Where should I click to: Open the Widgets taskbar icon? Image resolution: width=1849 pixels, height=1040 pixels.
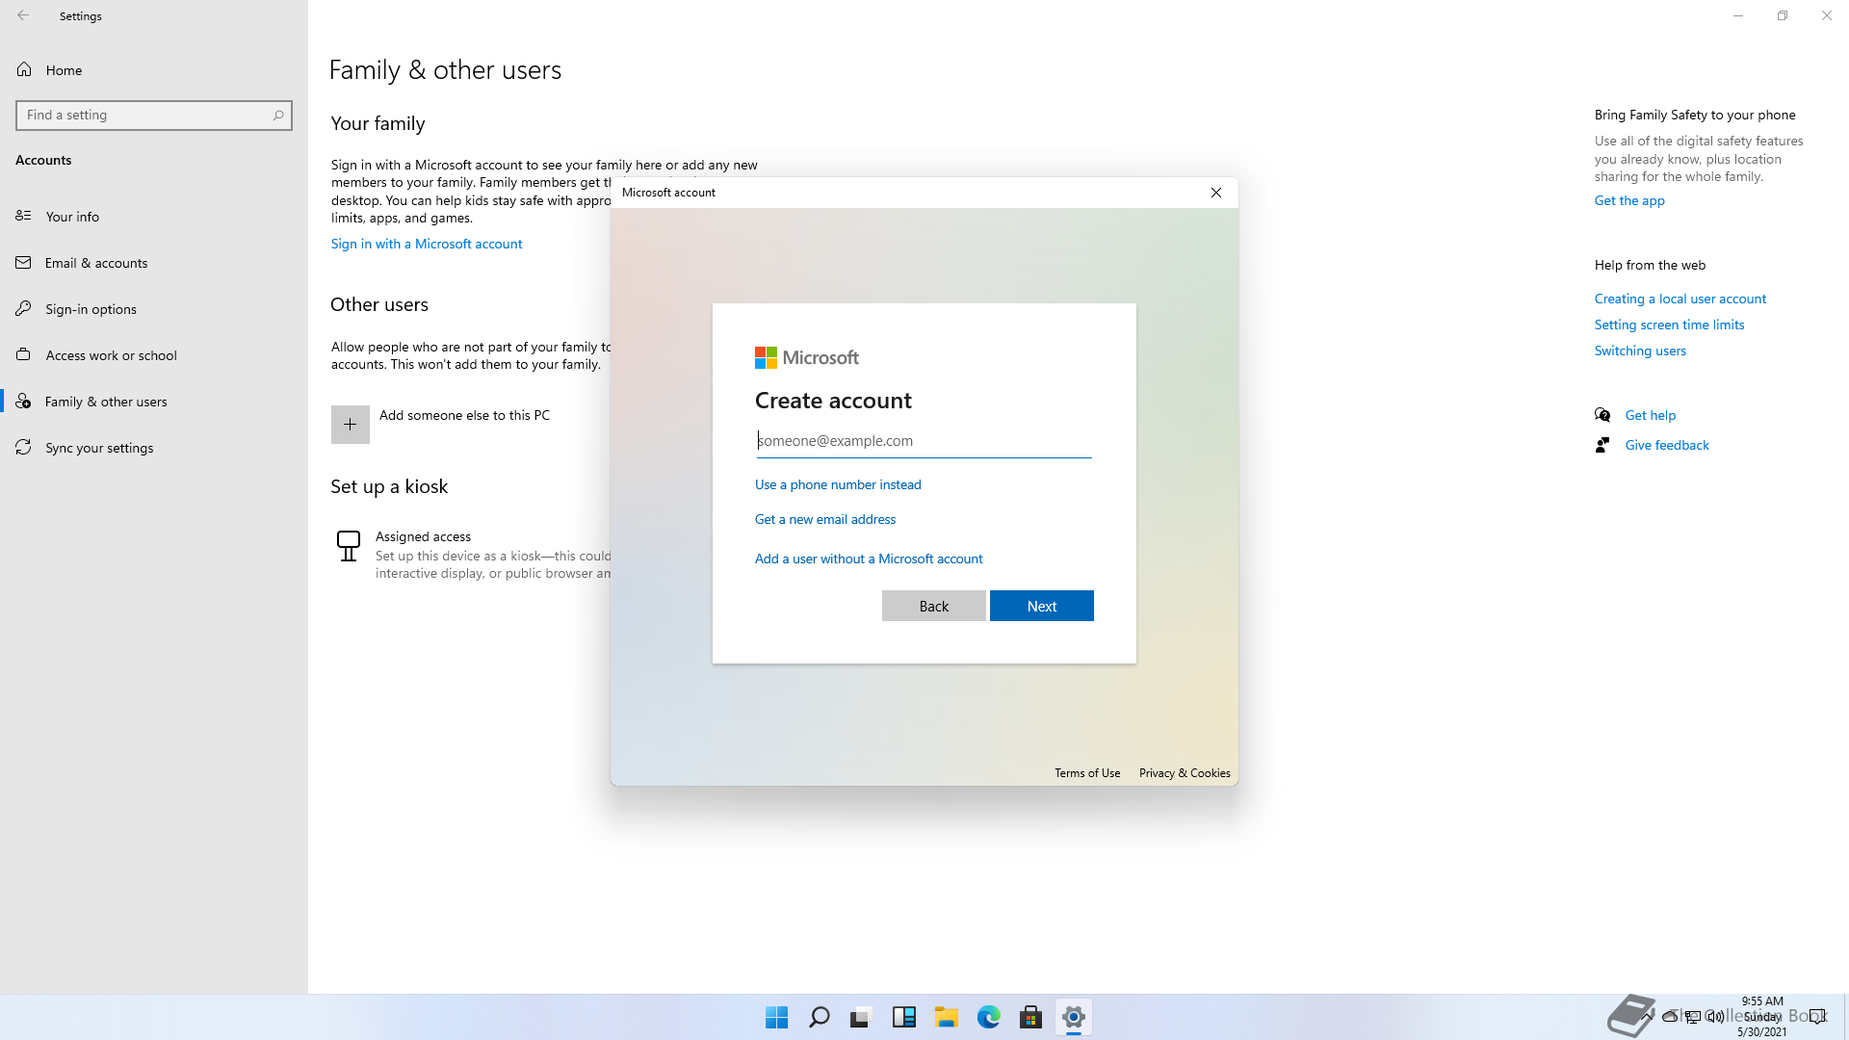903,1017
